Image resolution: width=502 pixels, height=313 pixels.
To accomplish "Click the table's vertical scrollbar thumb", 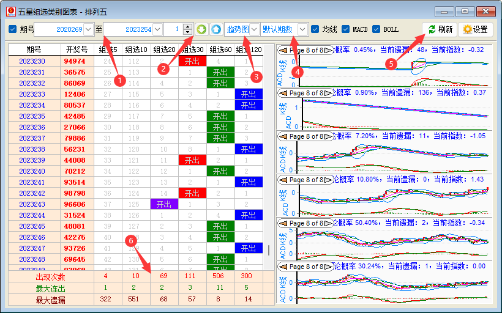I will pos(268,250).
